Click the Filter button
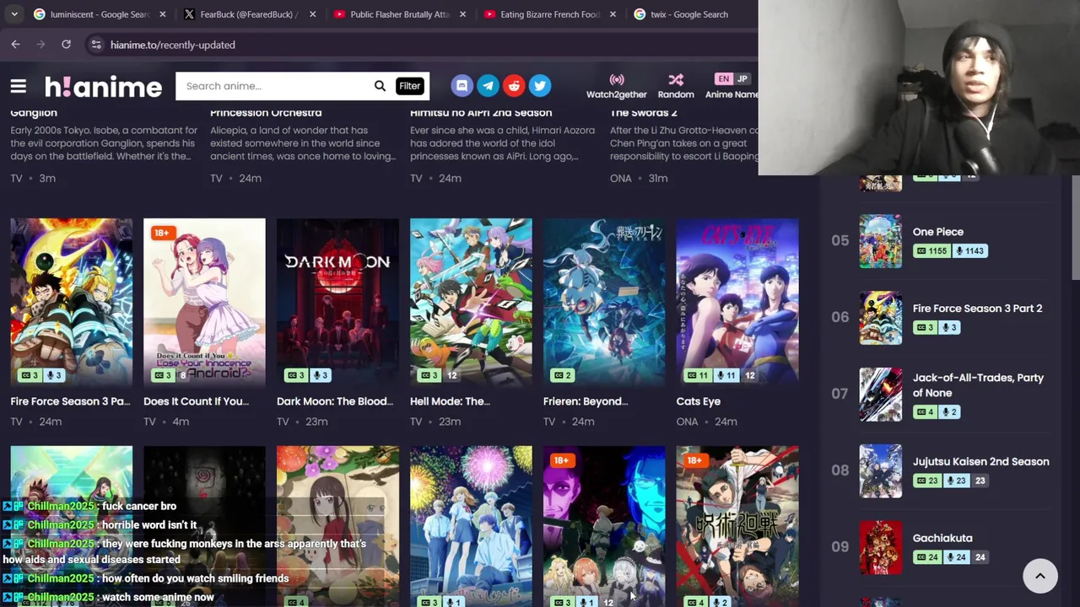This screenshot has height=607, width=1080. pos(409,86)
